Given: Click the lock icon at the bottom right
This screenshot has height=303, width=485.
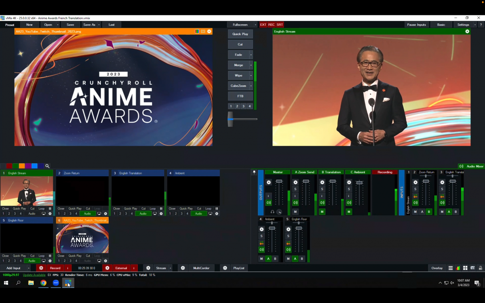Looking at the screenshot, I should click(x=480, y=268).
